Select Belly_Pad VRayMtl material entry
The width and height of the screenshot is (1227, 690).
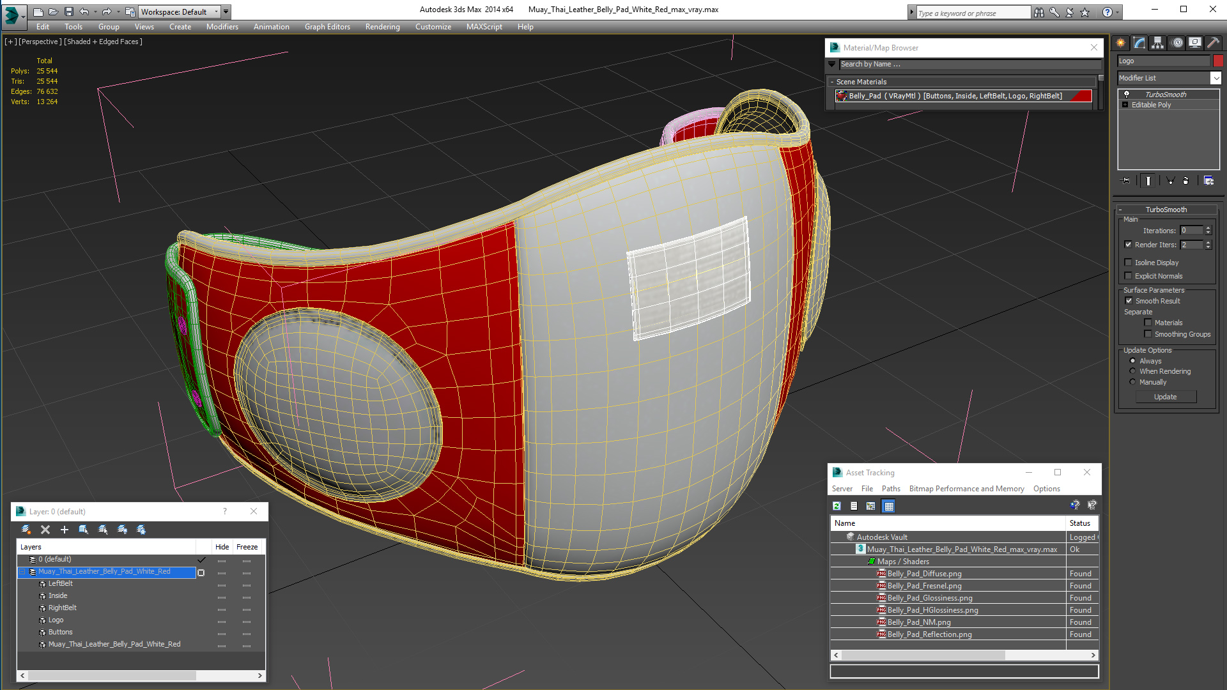click(x=964, y=96)
